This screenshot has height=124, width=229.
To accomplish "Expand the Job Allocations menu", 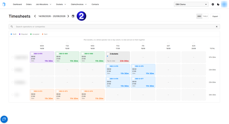I will coord(43,4).
